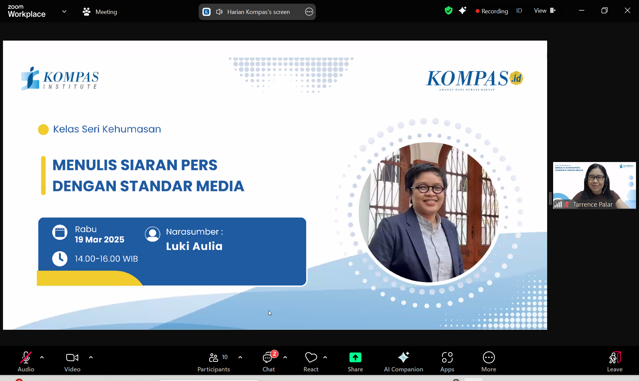Open the Zoom Workplace dropdown arrow
The width and height of the screenshot is (639, 381).
[x=64, y=12]
